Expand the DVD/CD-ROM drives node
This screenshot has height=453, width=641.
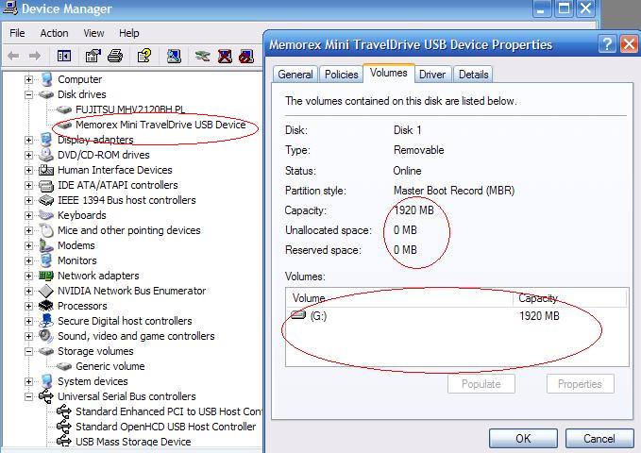pos(28,155)
